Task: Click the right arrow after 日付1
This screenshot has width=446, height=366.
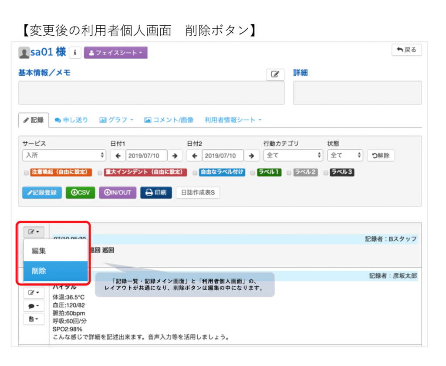Action: [175, 155]
